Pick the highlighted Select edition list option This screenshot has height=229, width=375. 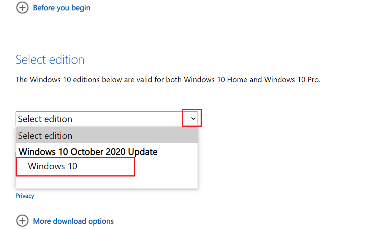pyautogui.click(x=107, y=135)
